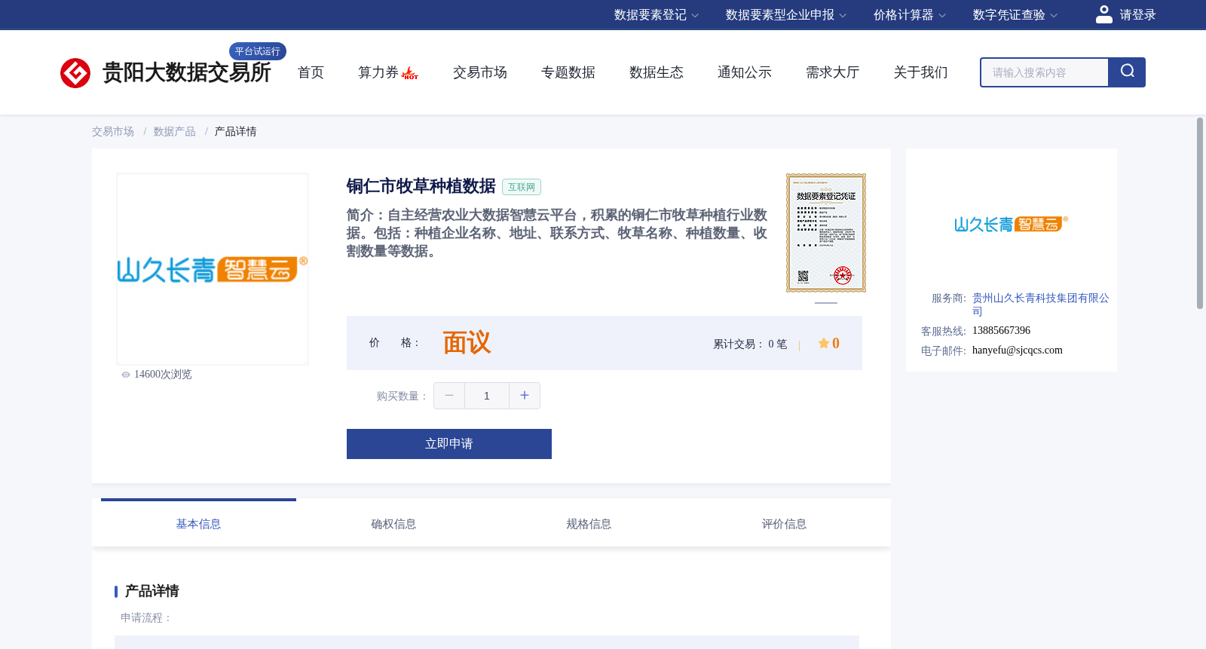Click the provider logo in sidebar
Screen dimensions: 1206x649
(1011, 224)
